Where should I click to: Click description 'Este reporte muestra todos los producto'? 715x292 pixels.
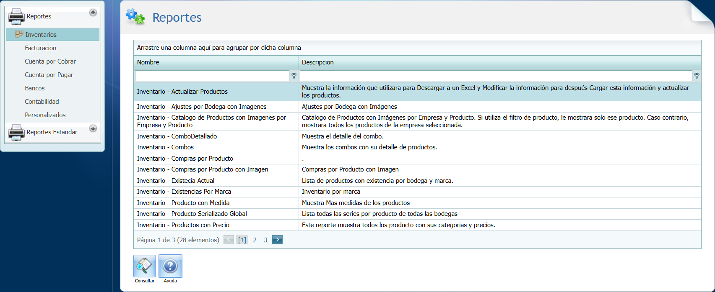pos(398,225)
